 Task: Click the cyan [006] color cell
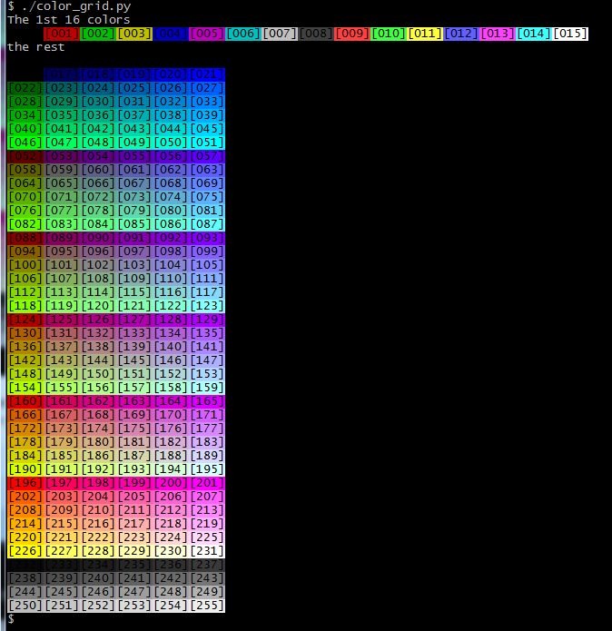243,34
